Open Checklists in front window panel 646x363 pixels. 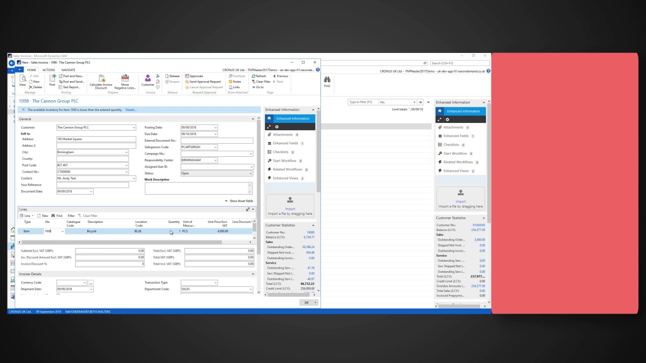click(x=281, y=152)
